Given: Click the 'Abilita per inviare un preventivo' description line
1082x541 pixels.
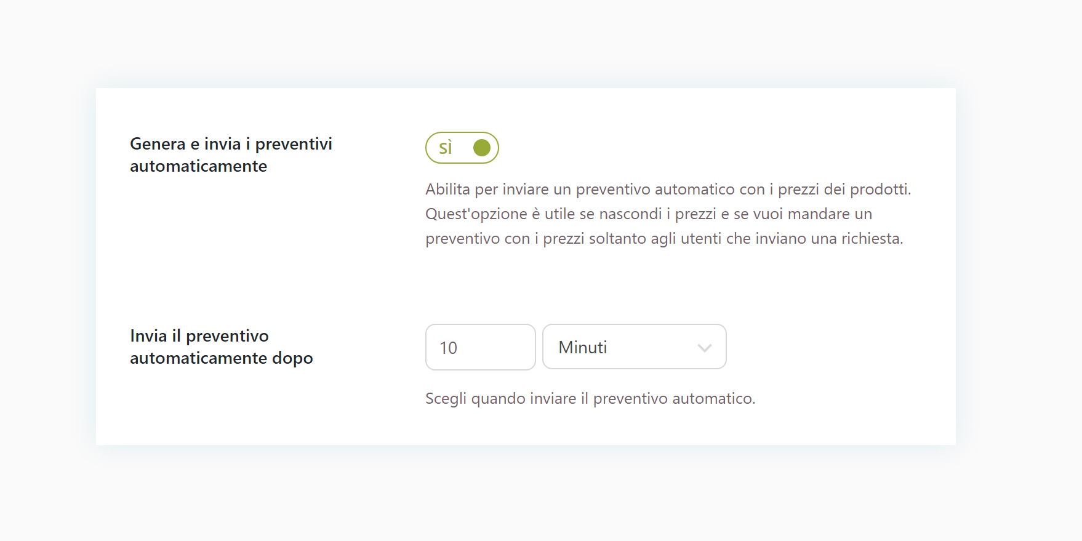Looking at the screenshot, I should tap(668, 190).
